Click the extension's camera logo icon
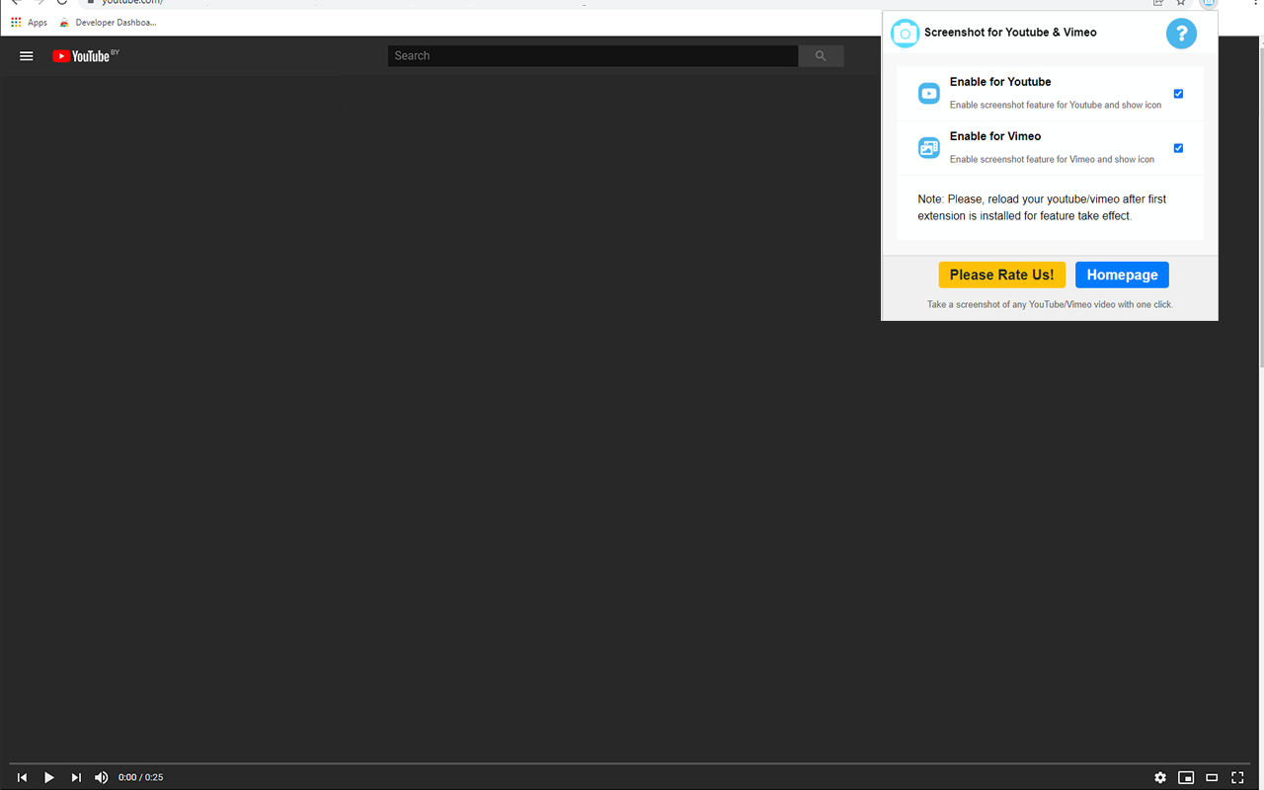The width and height of the screenshot is (1264, 790). [905, 33]
